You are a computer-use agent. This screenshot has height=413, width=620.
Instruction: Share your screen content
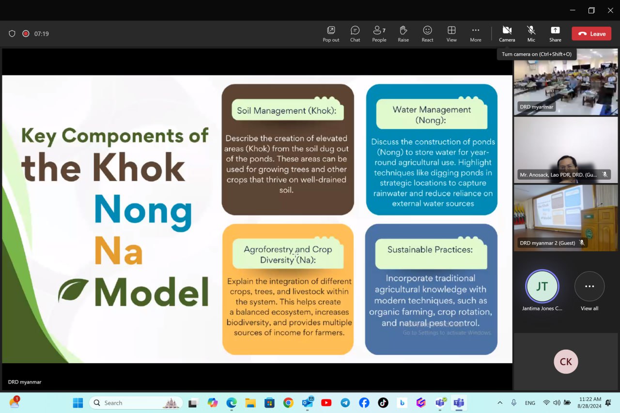(x=555, y=33)
